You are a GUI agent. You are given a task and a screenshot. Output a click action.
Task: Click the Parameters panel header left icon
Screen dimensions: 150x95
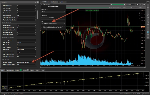point(35,2)
